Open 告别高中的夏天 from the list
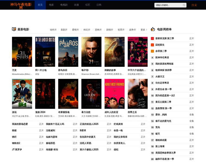The height and width of the screenshot is (162, 206). 88,137
